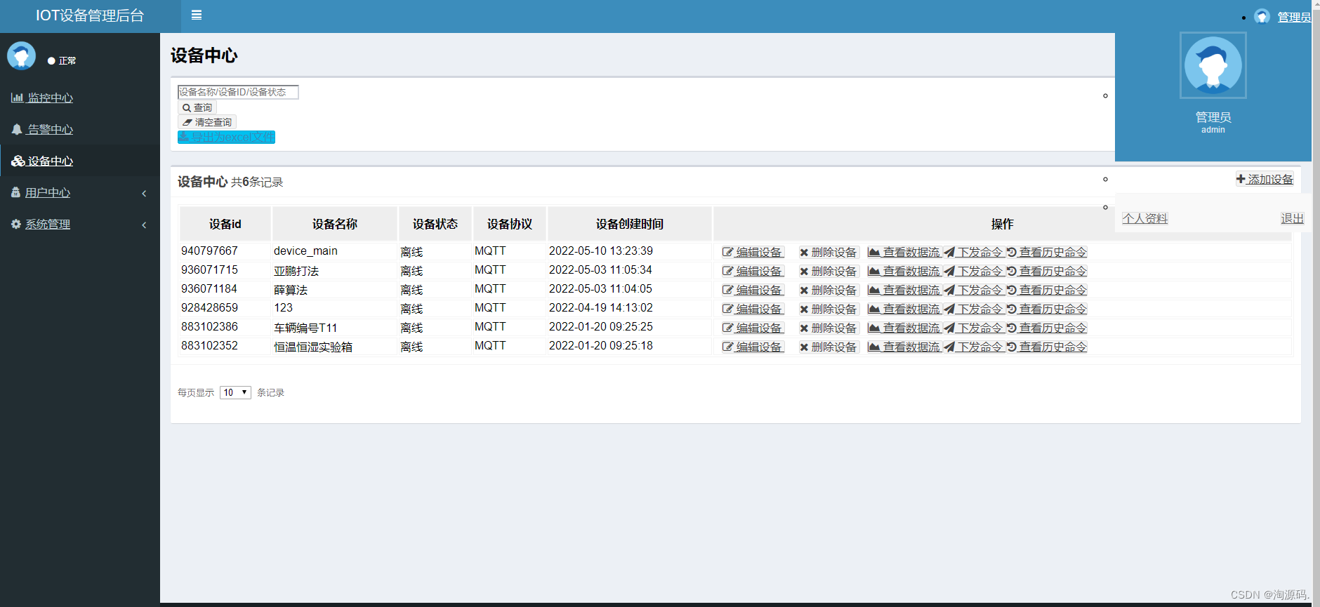View command history for device 123

pos(1047,309)
